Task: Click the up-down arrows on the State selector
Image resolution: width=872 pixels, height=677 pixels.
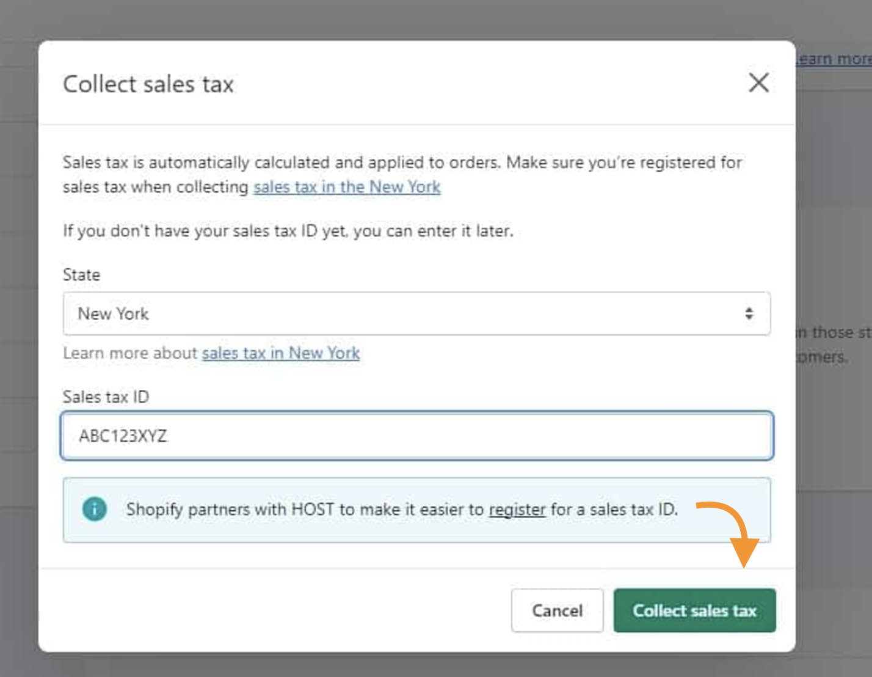Action: [749, 313]
